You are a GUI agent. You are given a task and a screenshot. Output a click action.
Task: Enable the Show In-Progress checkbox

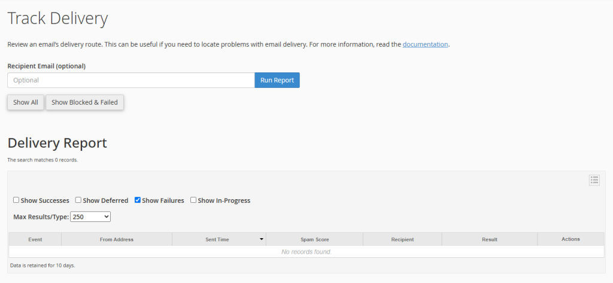(193, 200)
